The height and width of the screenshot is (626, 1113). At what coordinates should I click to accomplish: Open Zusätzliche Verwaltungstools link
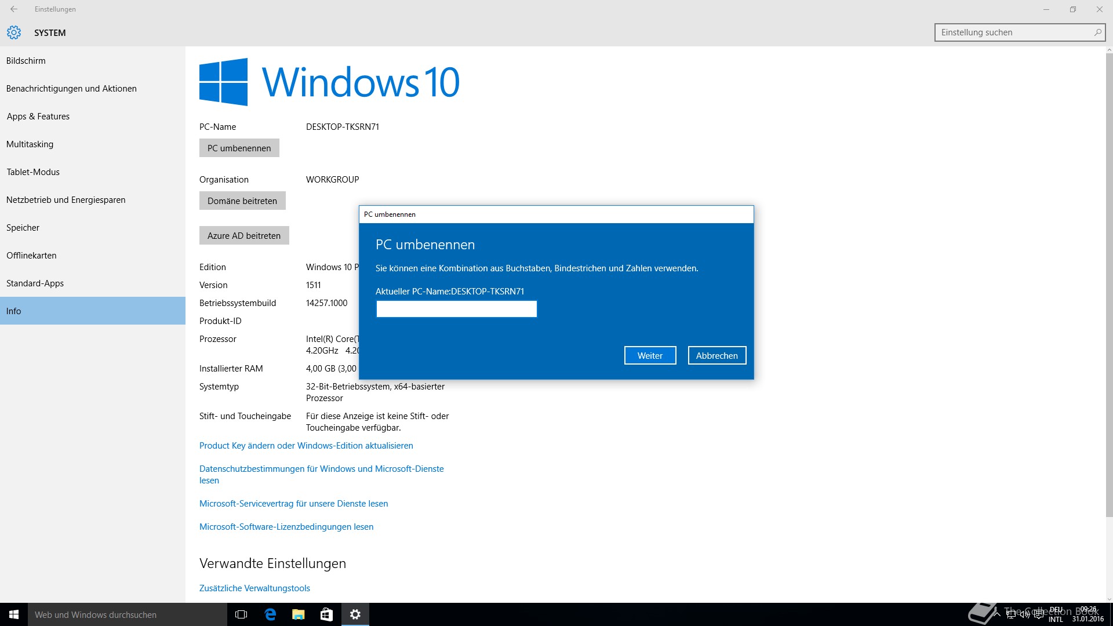(x=254, y=588)
